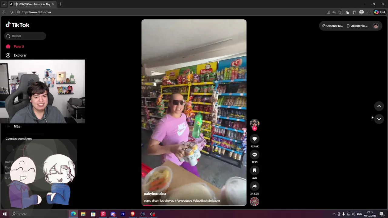Go back with the browser back arrow

[4, 12]
